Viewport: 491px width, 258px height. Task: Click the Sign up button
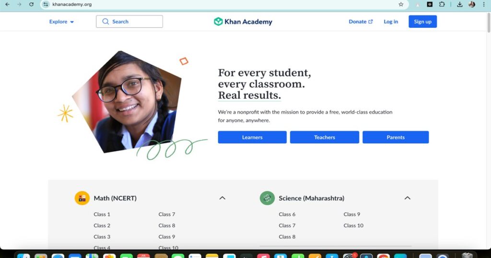pos(423,22)
